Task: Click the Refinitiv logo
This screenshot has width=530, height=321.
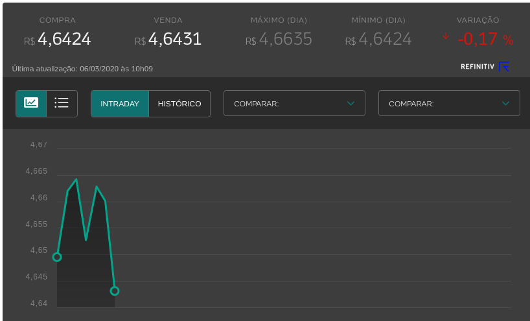Action: 485,66
